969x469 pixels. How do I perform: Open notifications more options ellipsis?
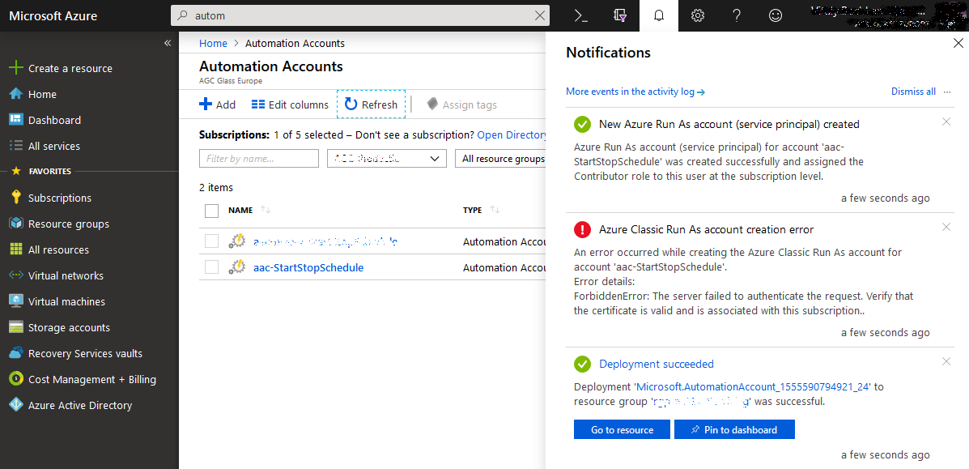pos(947,92)
